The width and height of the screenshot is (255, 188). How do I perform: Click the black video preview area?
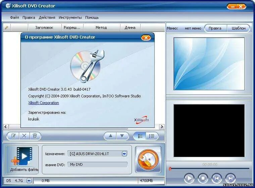pos(209,131)
